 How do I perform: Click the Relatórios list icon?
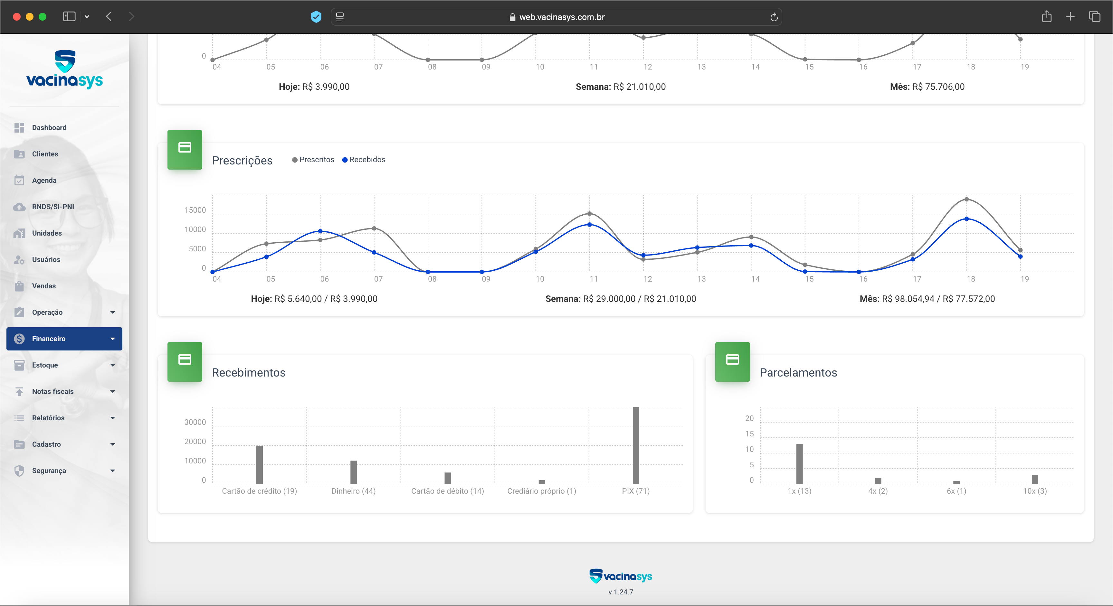point(19,418)
